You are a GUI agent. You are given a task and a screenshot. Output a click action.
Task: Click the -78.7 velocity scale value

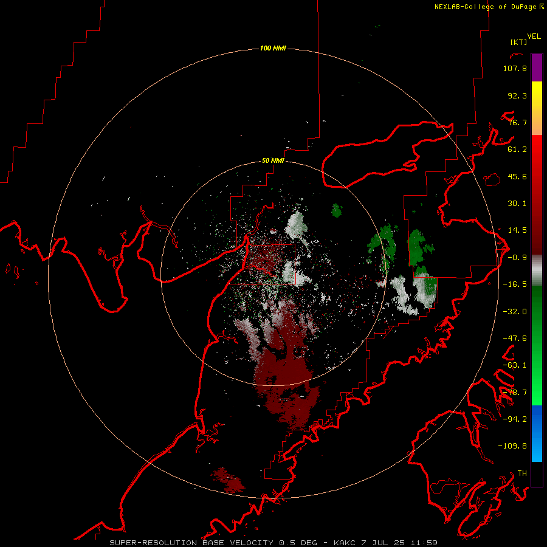coord(515,393)
